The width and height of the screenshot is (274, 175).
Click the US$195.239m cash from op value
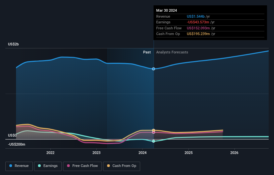[198, 34]
